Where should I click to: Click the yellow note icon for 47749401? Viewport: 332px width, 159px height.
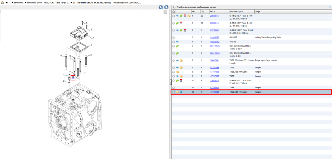(177, 92)
